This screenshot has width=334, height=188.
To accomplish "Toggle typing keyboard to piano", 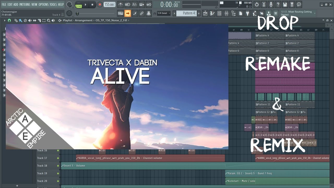I will click(121, 13).
